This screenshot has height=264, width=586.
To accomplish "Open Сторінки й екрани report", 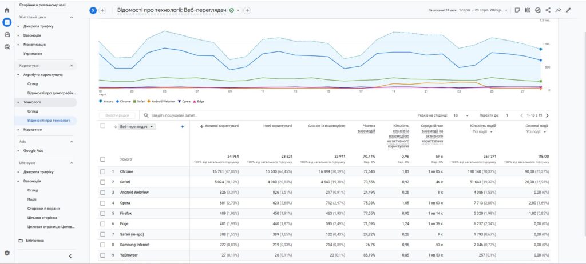I will pos(43,209).
